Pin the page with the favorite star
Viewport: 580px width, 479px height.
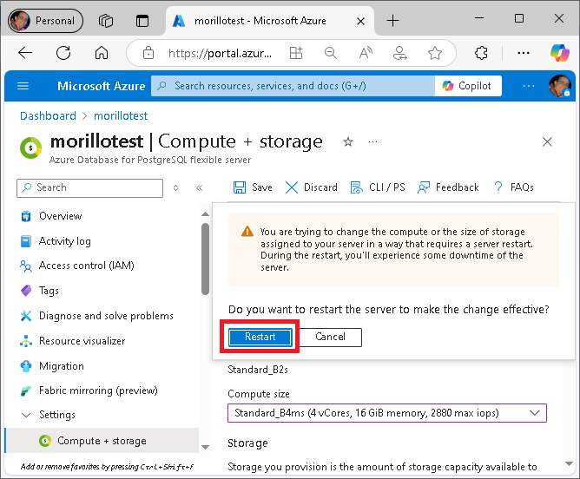(x=348, y=142)
